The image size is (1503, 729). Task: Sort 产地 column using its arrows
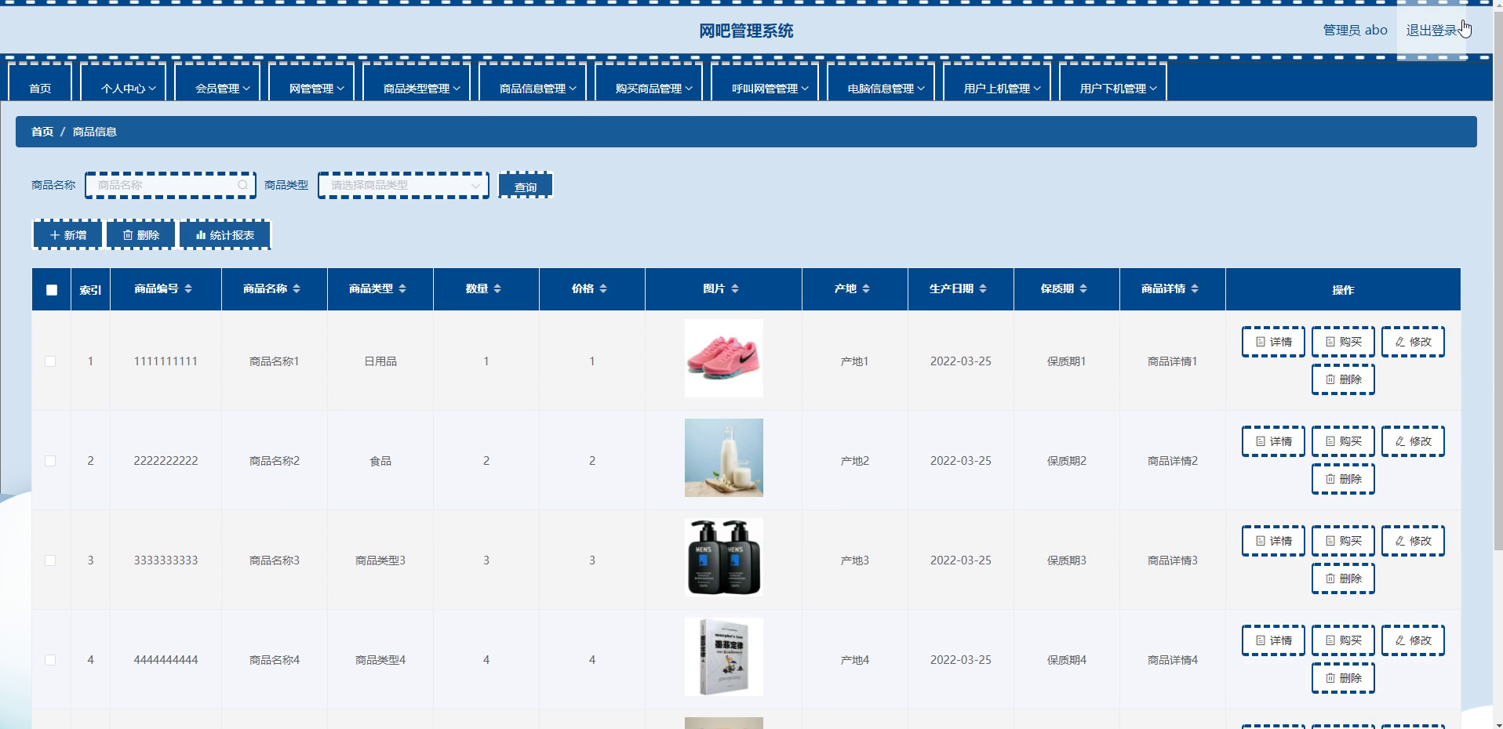pyautogui.click(x=866, y=289)
